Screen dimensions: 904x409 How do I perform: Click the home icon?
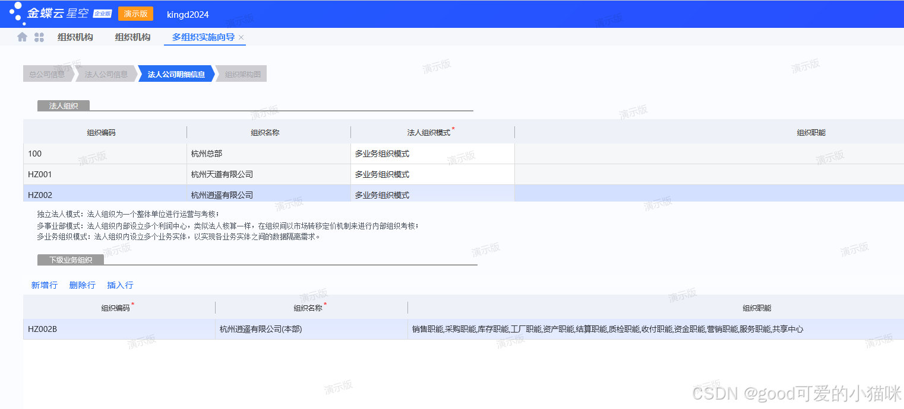[x=23, y=37]
